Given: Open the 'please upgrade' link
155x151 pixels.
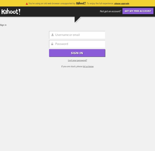Looking at the screenshot, I should tap(122, 4).
